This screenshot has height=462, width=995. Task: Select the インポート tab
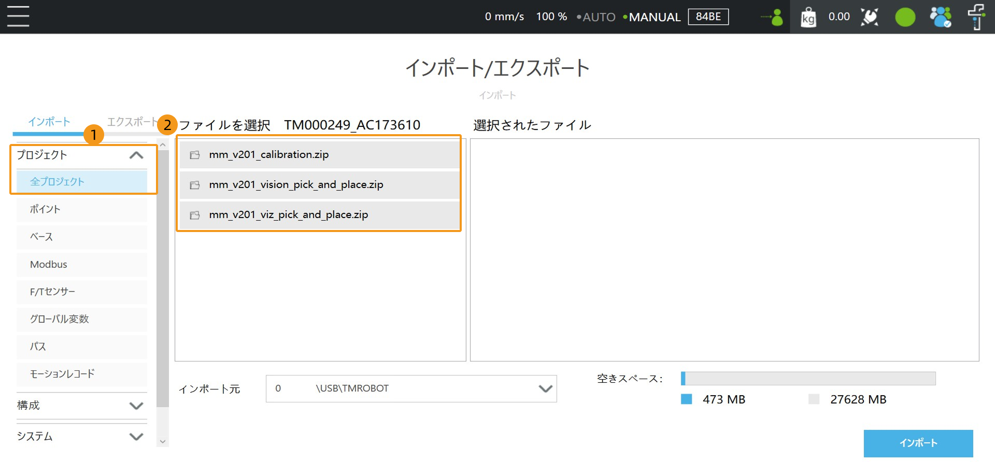[x=49, y=122]
